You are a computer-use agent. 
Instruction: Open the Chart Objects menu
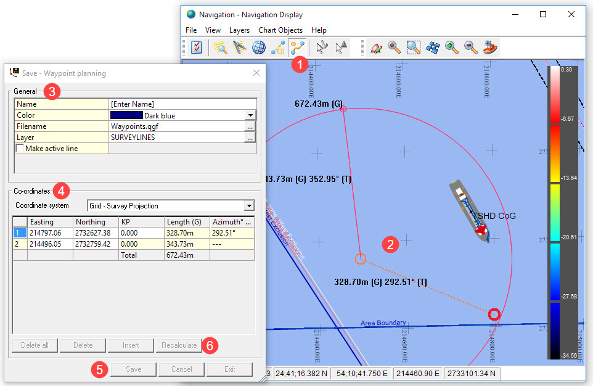click(x=280, y=30)
